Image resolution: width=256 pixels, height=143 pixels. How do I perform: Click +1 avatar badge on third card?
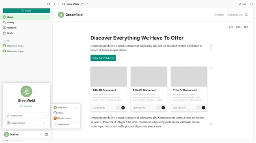203,107
